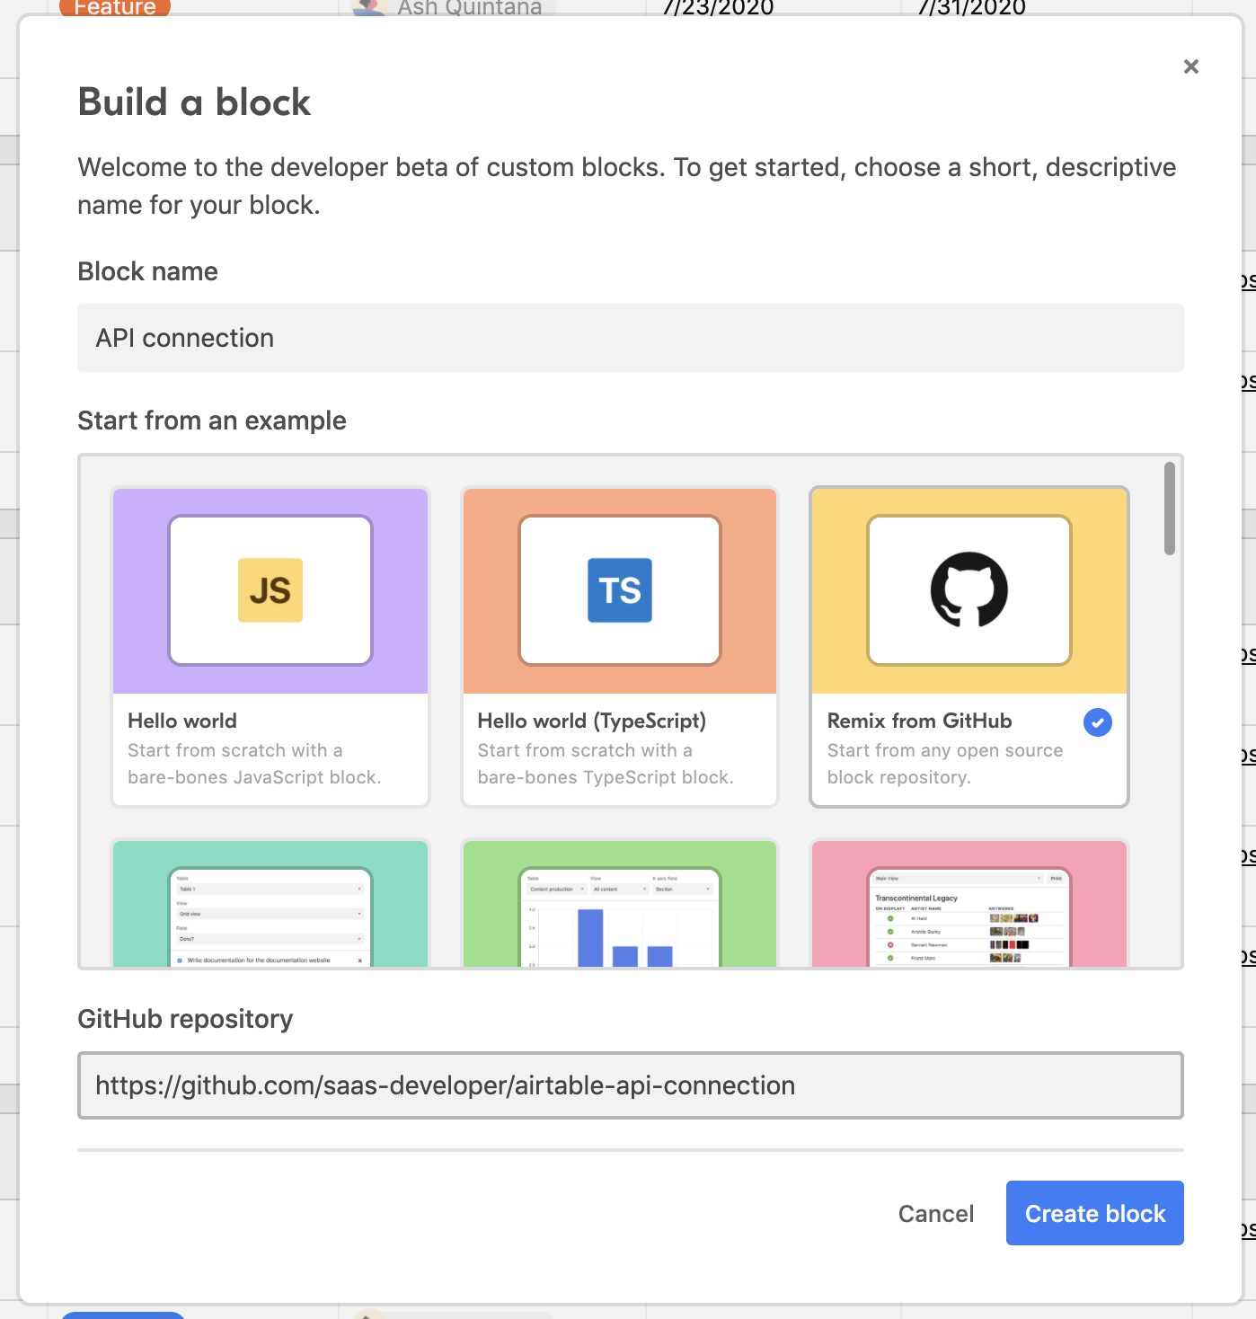Image resolution: width=1256 pixels, height=1319 pixels.
Task: Click Ash Quintana in background table
Action: [x=469, y=8]
